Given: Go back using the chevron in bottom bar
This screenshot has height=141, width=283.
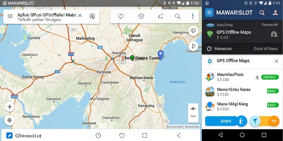Looking at the screenshot, I should 179,135.
